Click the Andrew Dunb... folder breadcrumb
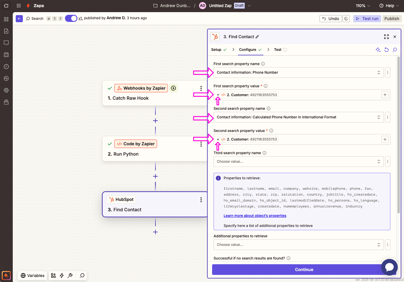Image resolution: width=404 pixels, height=282 pixels. [x=172, y=6]
